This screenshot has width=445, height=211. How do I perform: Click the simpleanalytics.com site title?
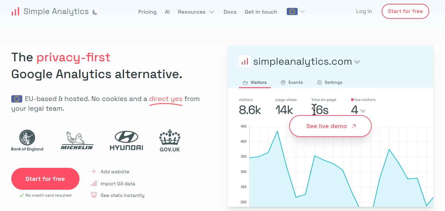coord(302,62)
